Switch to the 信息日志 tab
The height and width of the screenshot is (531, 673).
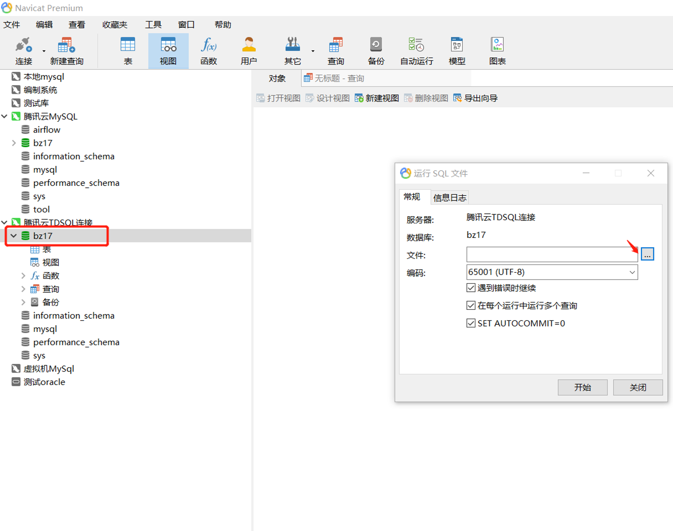coord(450,198)
